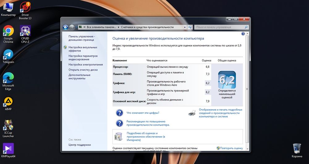The image size is (309, 164).
Task: Click the large 6,2 overall score badge
Action: click(227, 80)
